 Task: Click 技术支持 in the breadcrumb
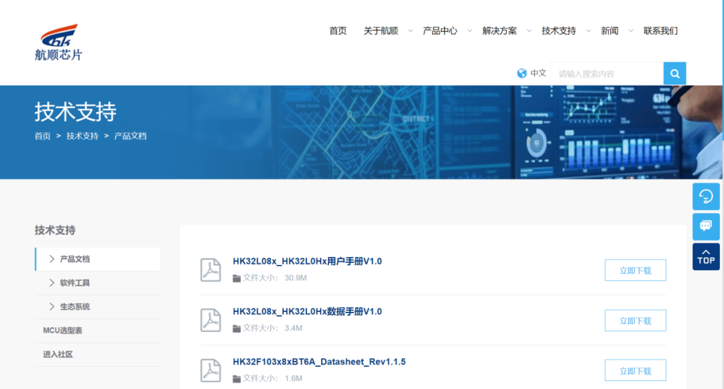pos(82,136)
